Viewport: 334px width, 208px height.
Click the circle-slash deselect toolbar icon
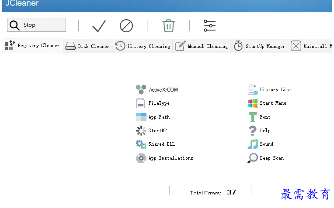coord(126,26)
